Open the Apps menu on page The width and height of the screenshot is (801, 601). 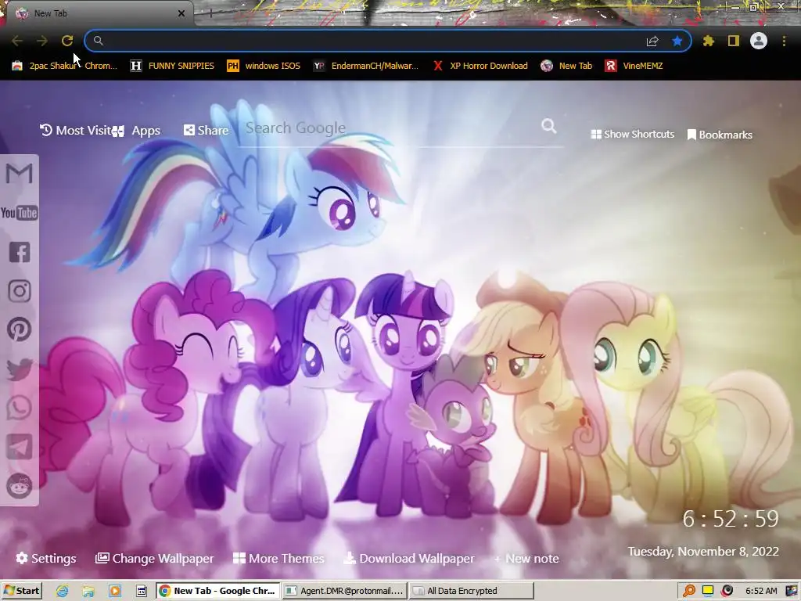(136, 131)
